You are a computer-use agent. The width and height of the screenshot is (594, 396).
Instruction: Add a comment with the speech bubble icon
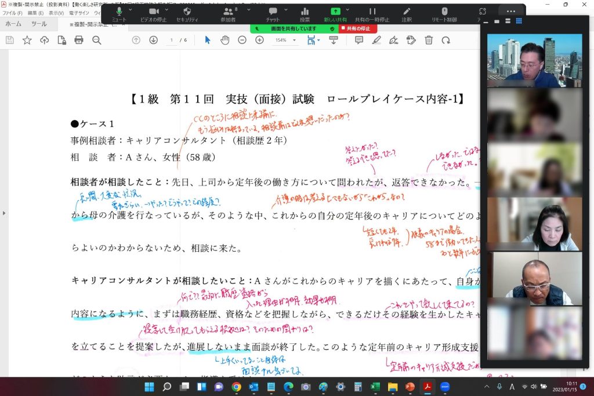[x=359, y=40]
